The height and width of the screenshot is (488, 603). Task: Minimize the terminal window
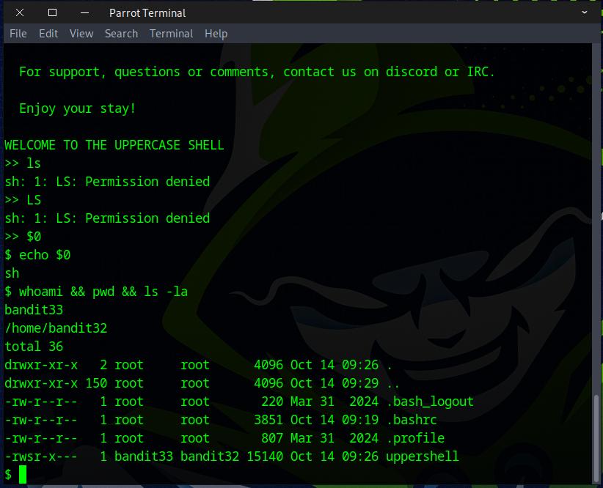click(85, 12)
